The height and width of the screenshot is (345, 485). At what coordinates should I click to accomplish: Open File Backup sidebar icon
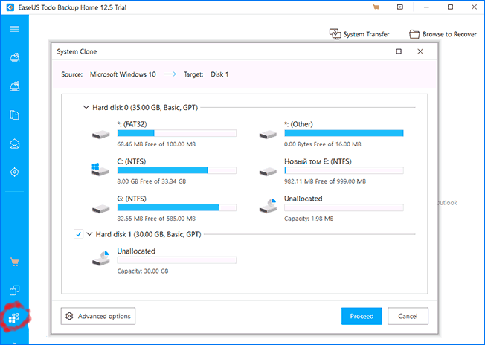[15, 115]
